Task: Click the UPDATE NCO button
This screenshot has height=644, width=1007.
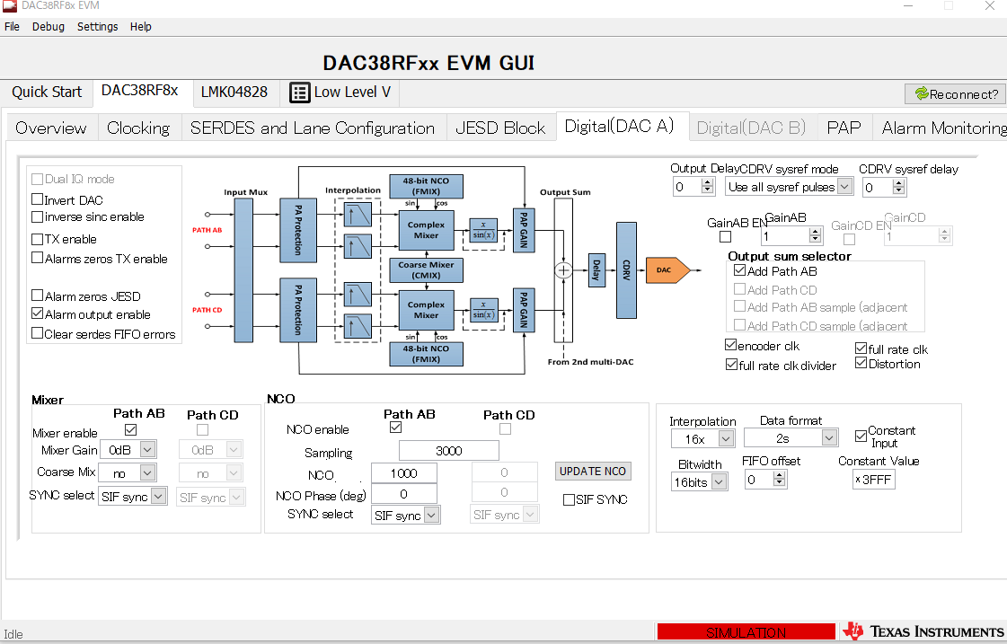Action: point(593,472)
